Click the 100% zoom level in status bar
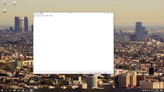Image resolution: width=164 pixels, height=92 pixels. [91, 73]
